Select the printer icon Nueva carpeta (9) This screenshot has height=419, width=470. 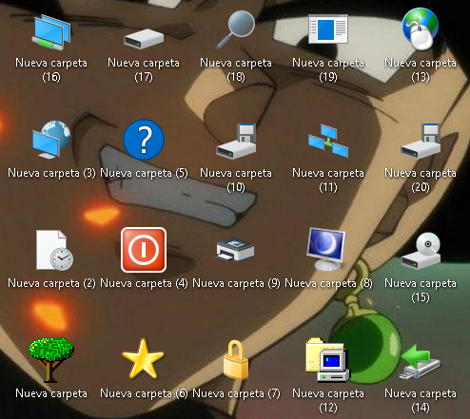235,250
